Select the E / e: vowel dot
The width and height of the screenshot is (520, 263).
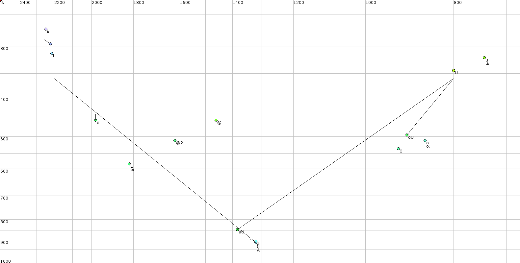pos(129,164)
